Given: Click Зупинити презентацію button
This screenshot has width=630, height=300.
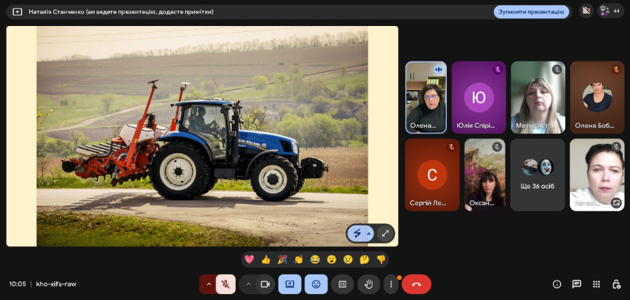Looking at the screenshot, I should pos(531,11).
